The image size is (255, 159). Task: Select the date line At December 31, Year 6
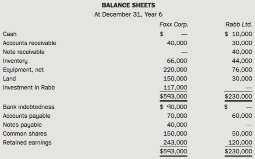[x=128, y=14]
